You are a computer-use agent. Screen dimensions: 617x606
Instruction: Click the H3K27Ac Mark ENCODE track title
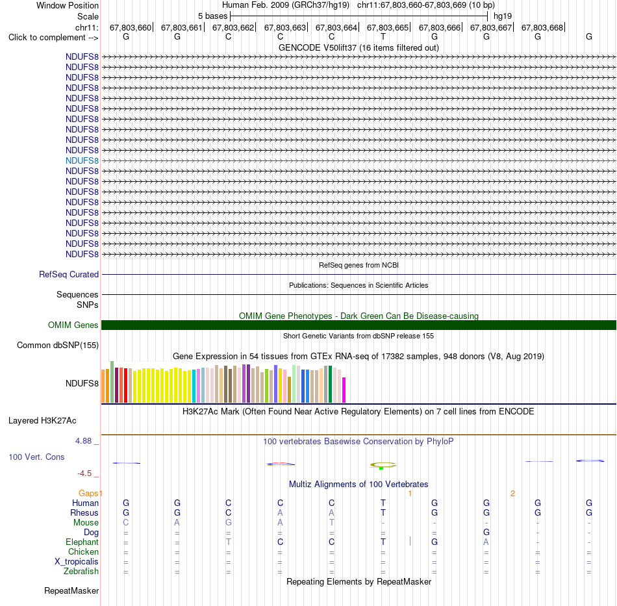pos(359,412)
